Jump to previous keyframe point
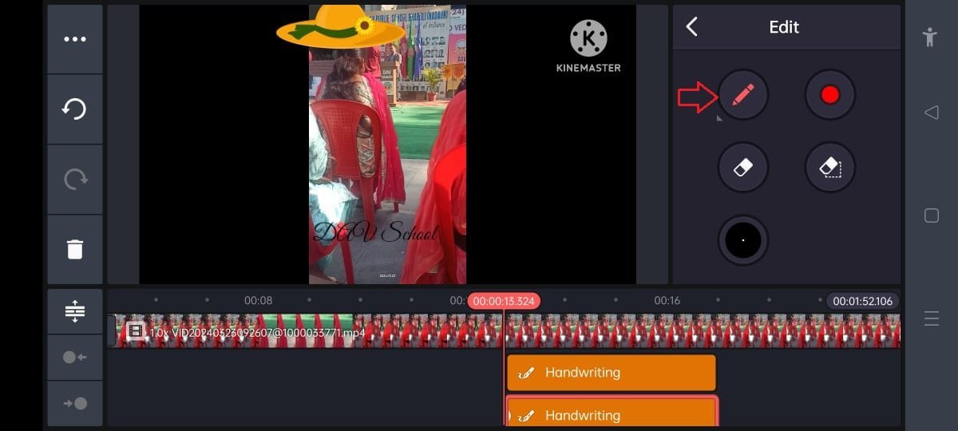This screenshot has width=958, height=431. 75,357
